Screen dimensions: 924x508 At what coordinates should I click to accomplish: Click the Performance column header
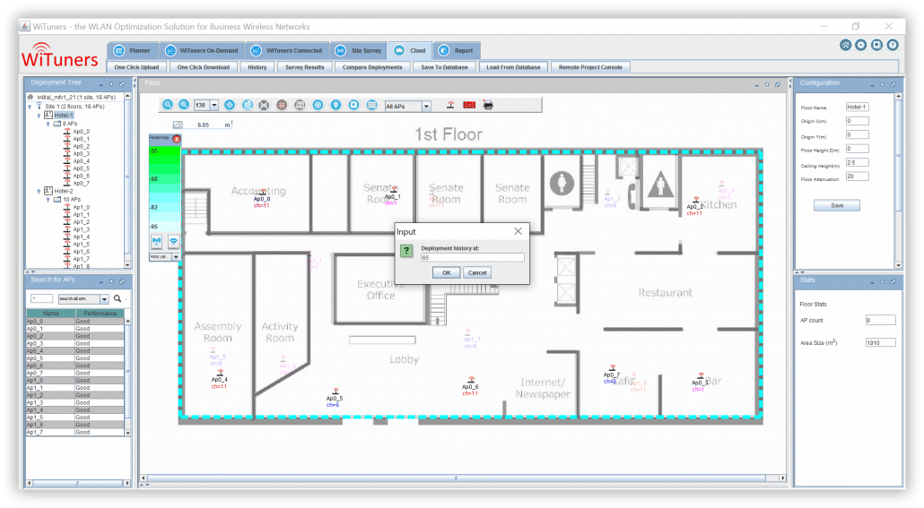point(100,314)
